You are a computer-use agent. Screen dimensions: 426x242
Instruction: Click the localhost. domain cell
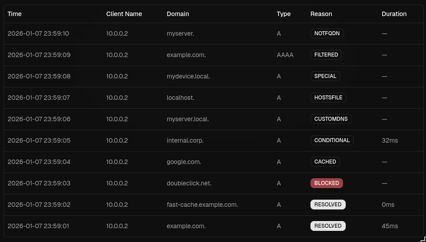tap(180, 98)
